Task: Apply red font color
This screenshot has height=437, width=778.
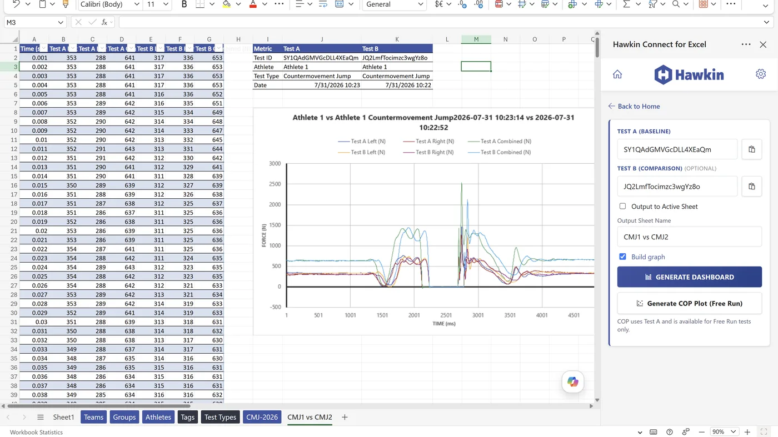Action: 253,4
